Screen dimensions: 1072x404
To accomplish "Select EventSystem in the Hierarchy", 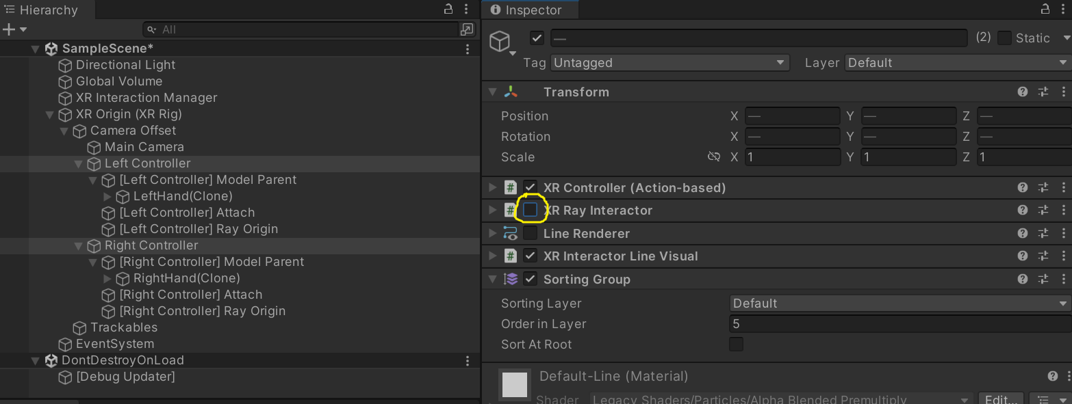I will (x=114, y=344).
